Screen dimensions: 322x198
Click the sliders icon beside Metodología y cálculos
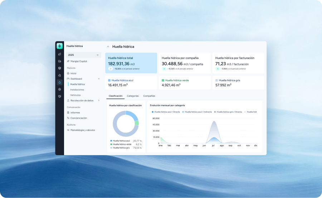[x=68, y=130]
